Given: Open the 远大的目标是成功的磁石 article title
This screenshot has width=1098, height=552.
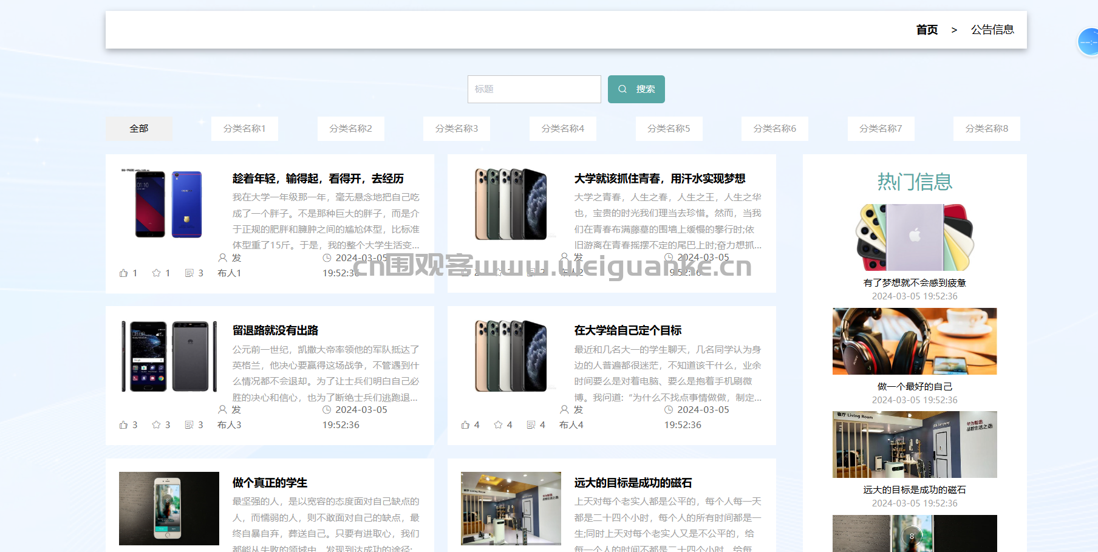Looking at the screenshot, I should pos(633,483).
